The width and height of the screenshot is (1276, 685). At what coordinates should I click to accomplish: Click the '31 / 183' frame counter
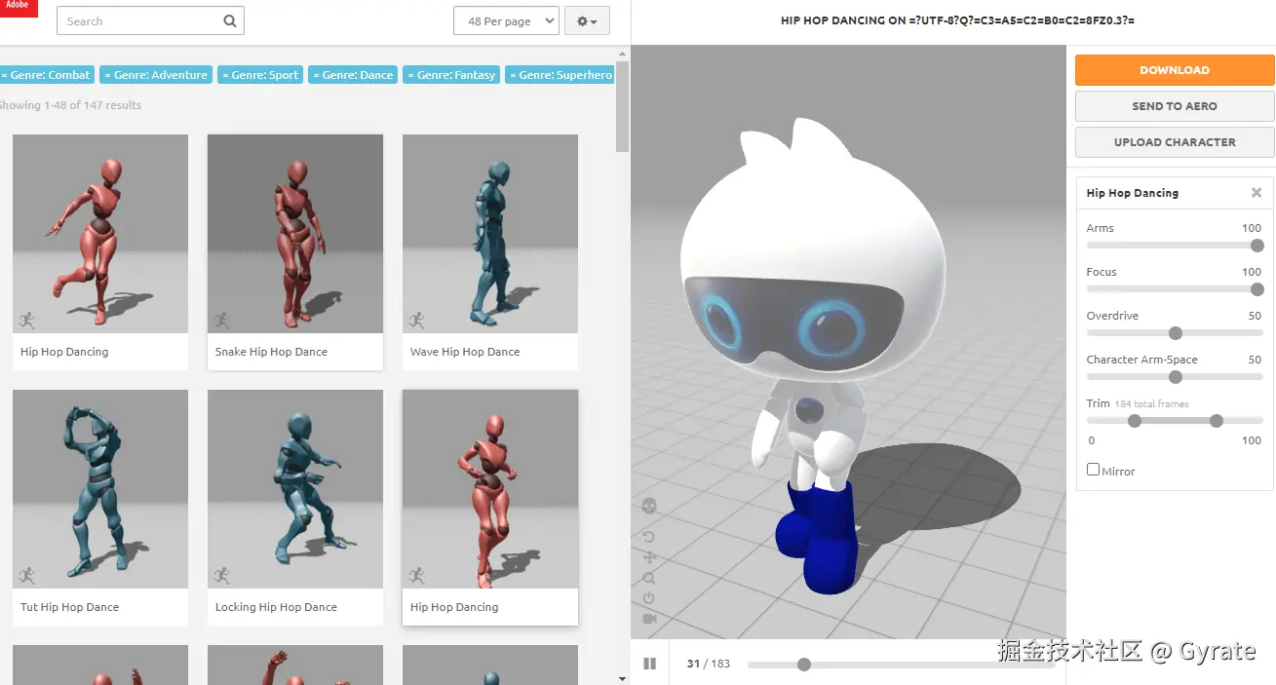[x=708, y=664]
